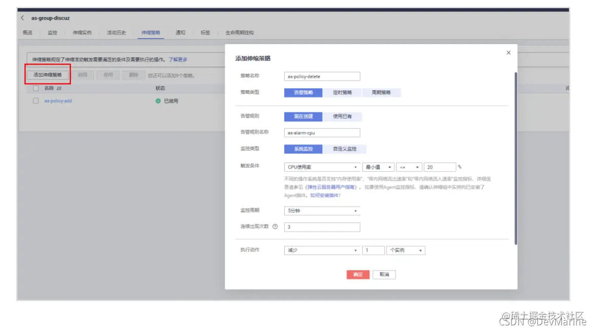This screenshot has height=331, width=594.
Task: Open the <= comparison operator dropdown
Action: 409,167
